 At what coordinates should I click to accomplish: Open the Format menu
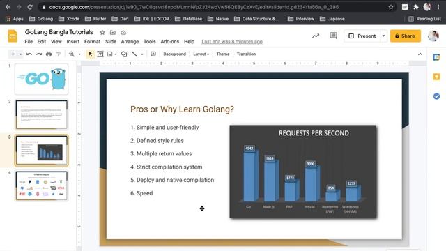tap(92, 42)
